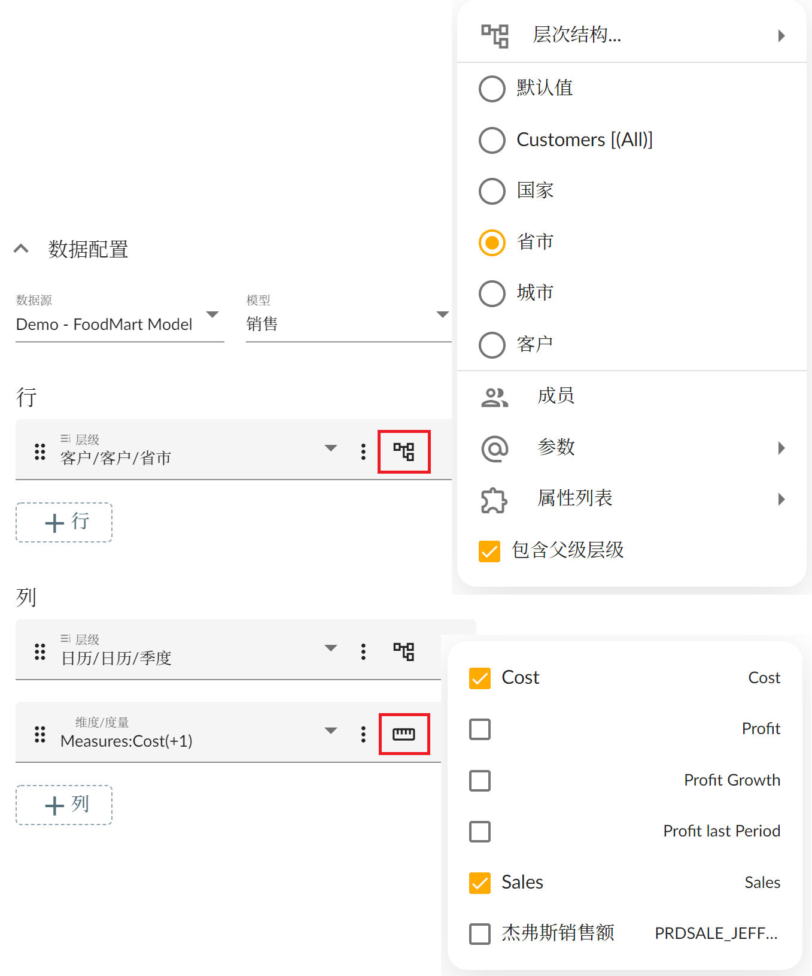Collapse the 数据配置 section

click(x=22, y=249)
